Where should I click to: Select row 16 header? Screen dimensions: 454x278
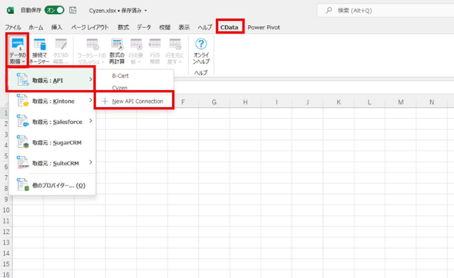coord(6,274)
